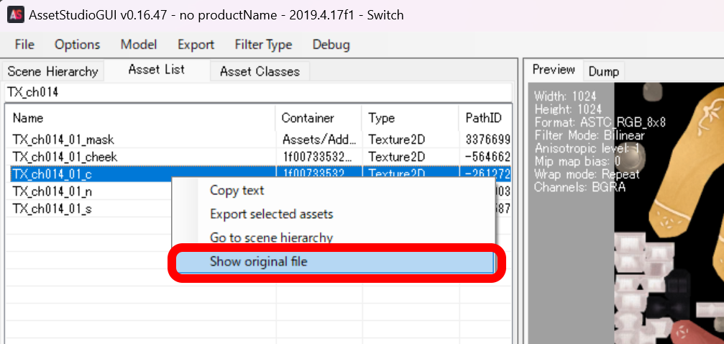Sort the list by Container column header

pyautogui.click(x=319, y=118)
